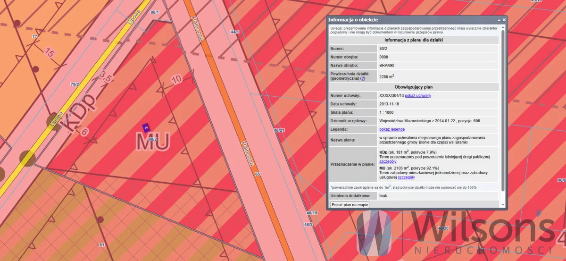Click road number 65 on the map
The image size is (566, 261).
point(258,174)
